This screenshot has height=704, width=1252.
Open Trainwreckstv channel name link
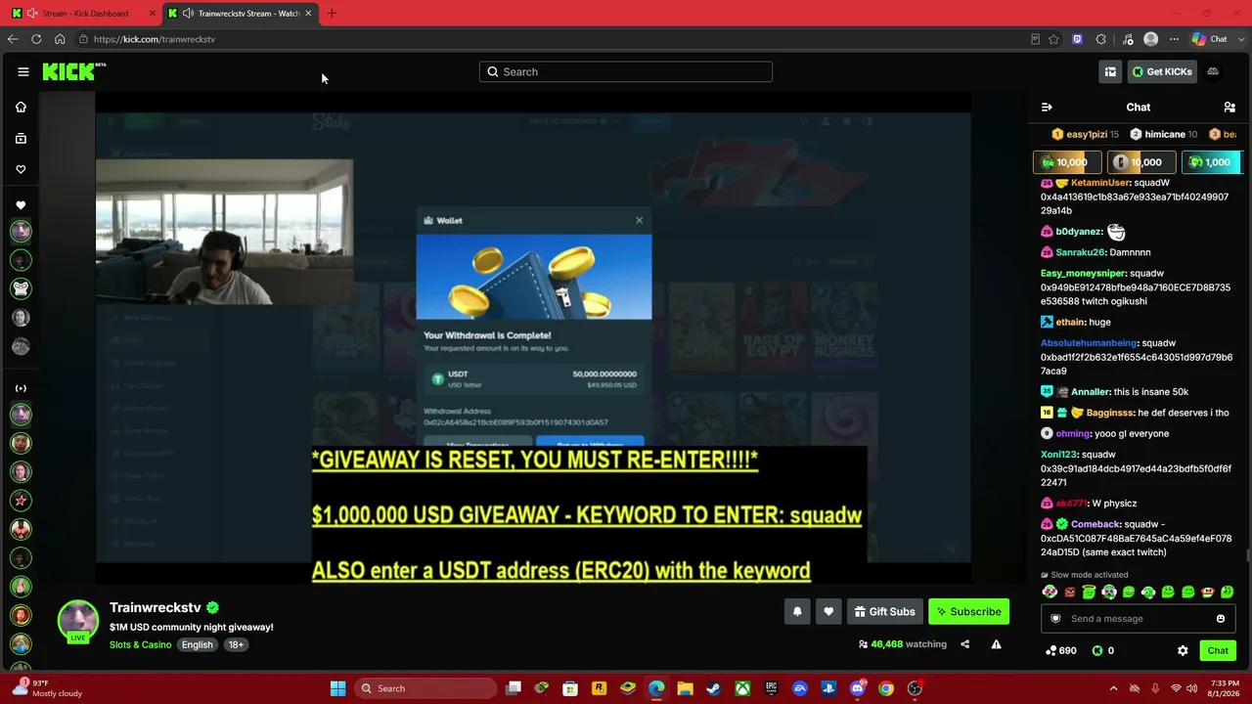click(155, 608)
